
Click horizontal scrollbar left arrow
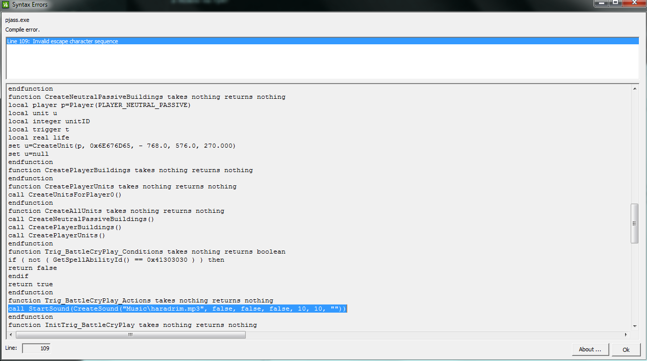pyautogui.click(x=11, y=335)
